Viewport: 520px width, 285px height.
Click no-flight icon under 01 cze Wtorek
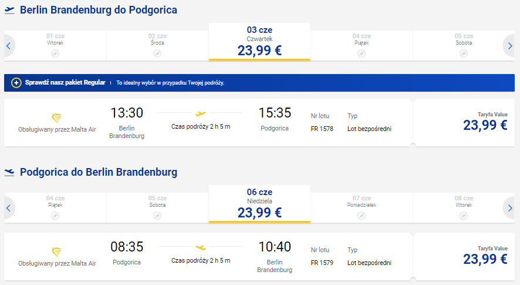55,53
